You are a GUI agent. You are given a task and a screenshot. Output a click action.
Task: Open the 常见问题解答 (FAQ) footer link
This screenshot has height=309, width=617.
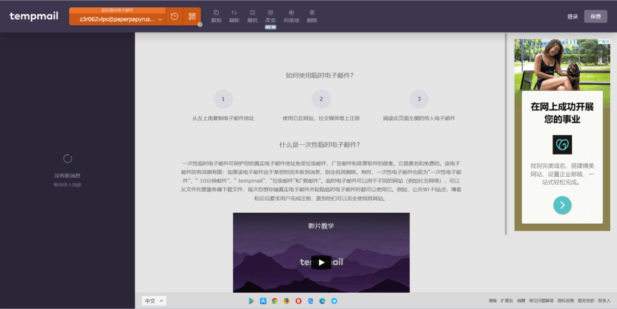point(541,301)
